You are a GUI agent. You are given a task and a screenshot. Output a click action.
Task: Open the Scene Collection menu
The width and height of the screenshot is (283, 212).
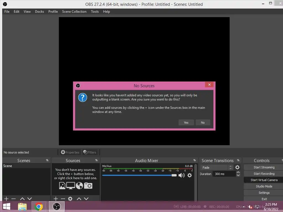74,12
